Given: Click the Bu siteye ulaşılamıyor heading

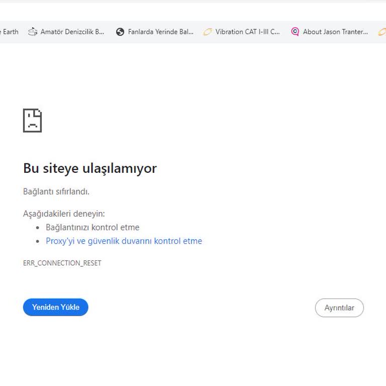Looking at the screenshot, I should point(90,169).
